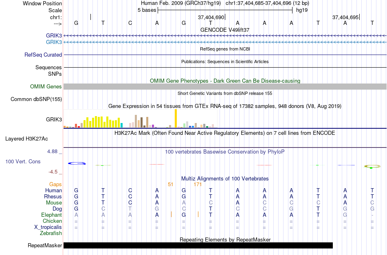Click the -4.5 PhyloP lower scale value
This screenshot has width=387, height=255.
point(53,172)
